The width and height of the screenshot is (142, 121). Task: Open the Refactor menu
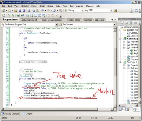(25, 6)
